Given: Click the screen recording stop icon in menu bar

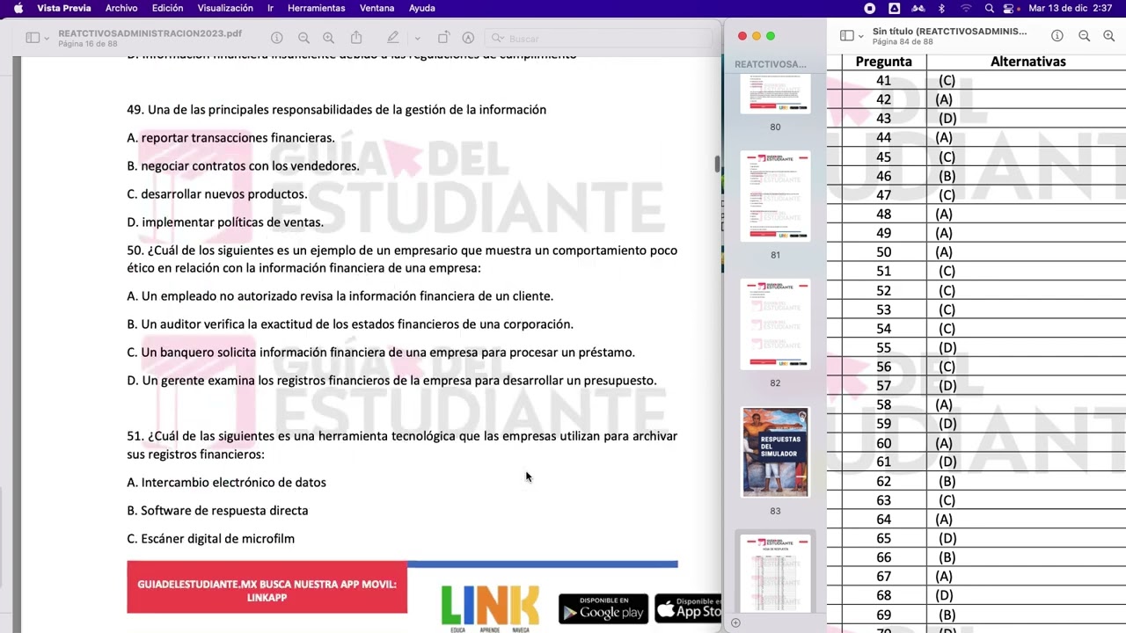Looking at the screenshot, I should coord(870,8).
